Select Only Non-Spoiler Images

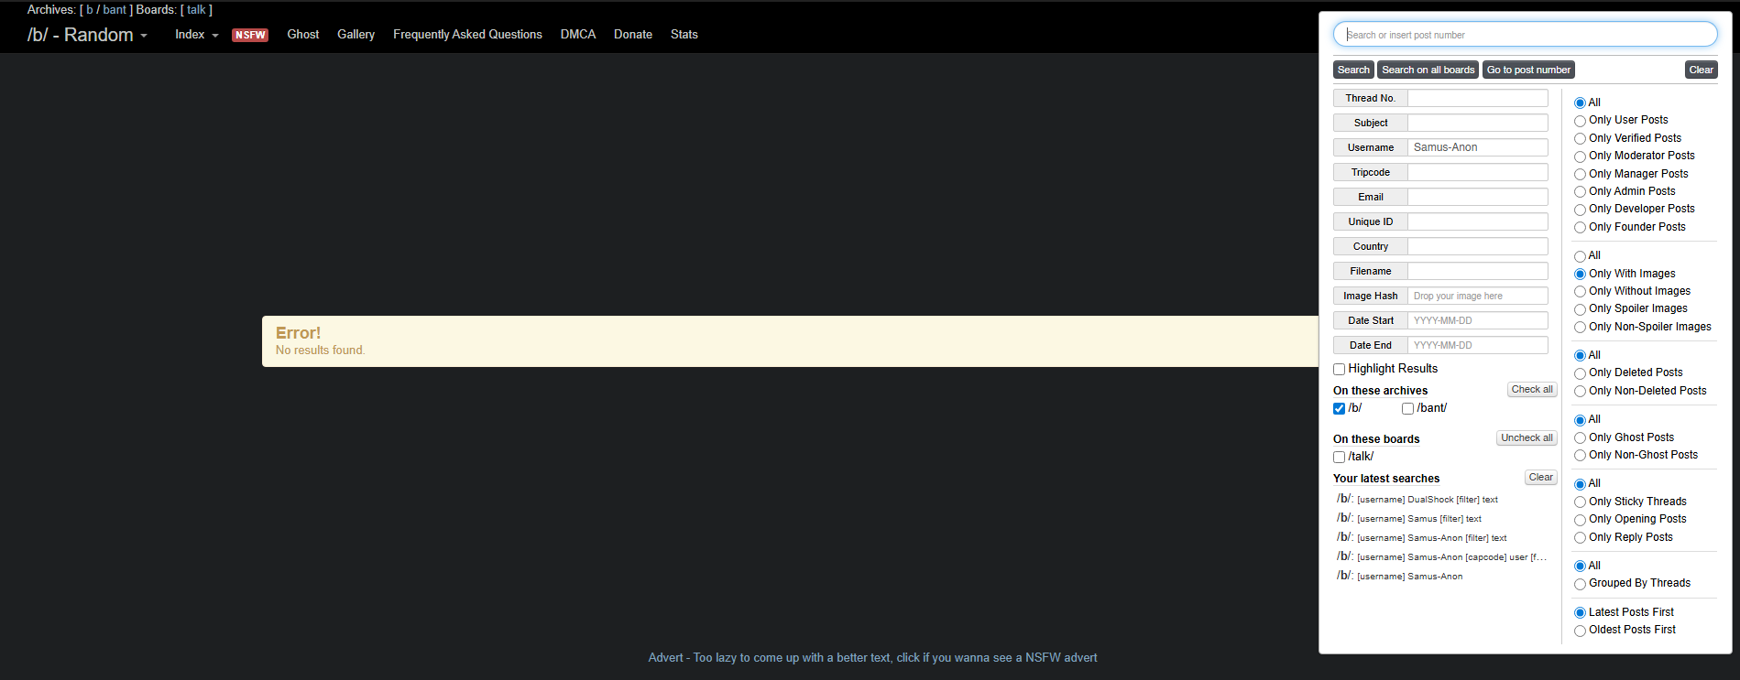1581,328
